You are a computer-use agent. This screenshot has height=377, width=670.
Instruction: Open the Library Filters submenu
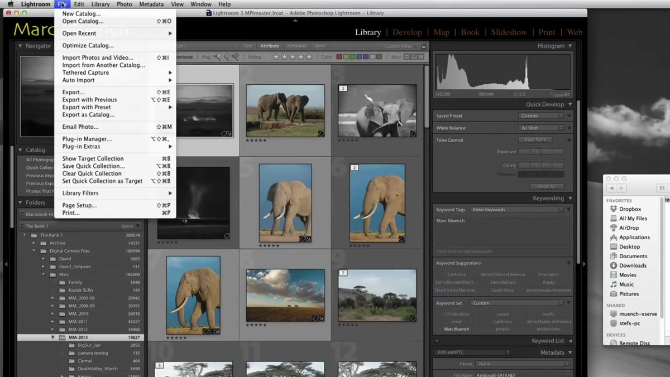click(115, 193)
